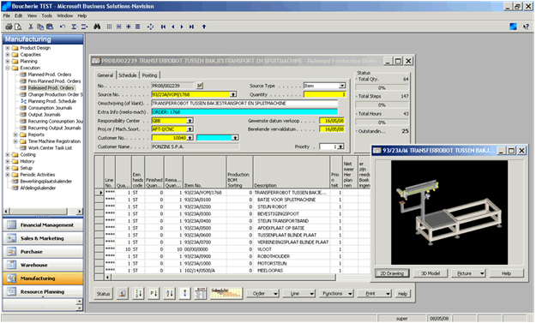The image size is (536, 323).
Task: Open the Edit menu
Action: coord(19,15)
